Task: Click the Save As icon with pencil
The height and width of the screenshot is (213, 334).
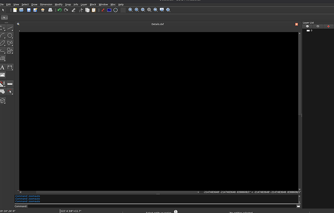Action: pos(35,10)
